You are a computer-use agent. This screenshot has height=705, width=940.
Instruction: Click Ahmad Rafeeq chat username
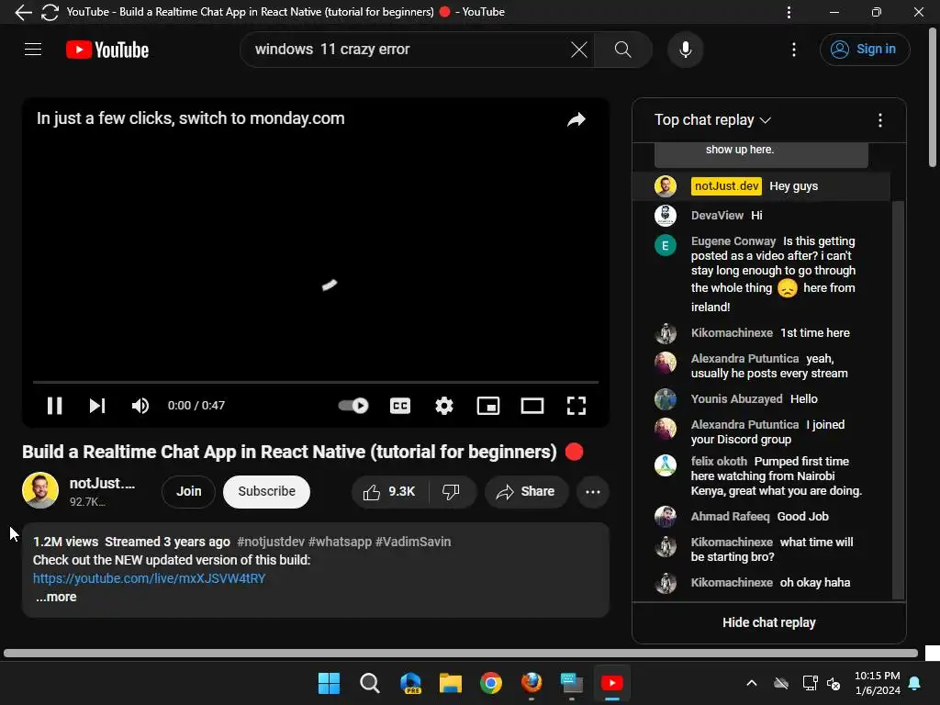coord(730,517)
